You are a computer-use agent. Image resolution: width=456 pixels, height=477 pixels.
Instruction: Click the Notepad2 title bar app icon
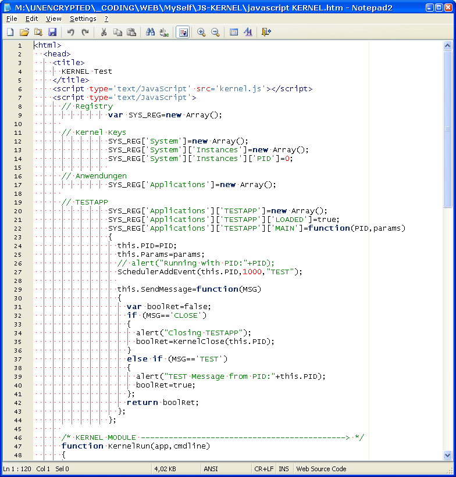8,8
